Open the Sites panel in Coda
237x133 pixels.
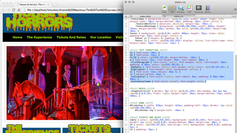pyautogui.click(x=164, y=8)
